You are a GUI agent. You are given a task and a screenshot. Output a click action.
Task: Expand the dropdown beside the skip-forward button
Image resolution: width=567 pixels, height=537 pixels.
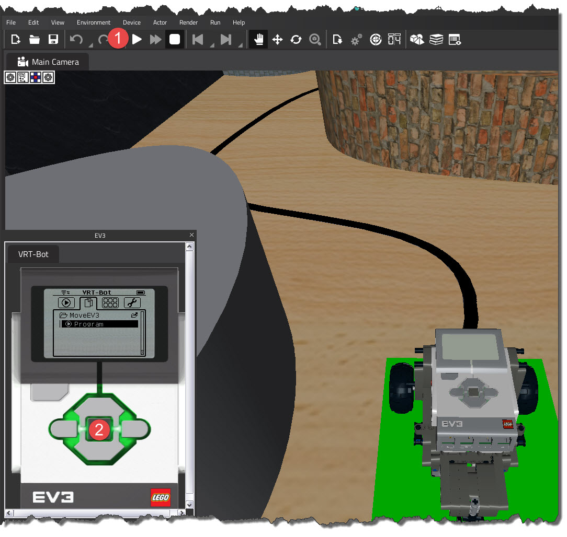(x=240, y=45)
